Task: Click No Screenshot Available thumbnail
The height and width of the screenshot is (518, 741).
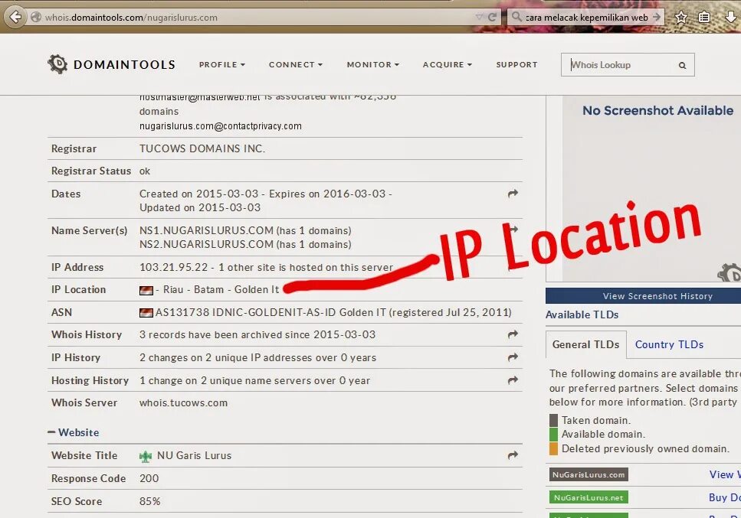Action: pos(651,189)
